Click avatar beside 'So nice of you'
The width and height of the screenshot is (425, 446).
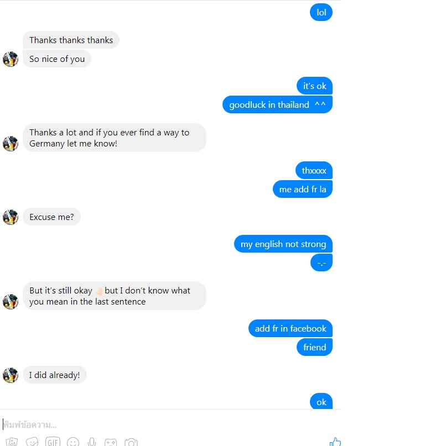point(11,59)
